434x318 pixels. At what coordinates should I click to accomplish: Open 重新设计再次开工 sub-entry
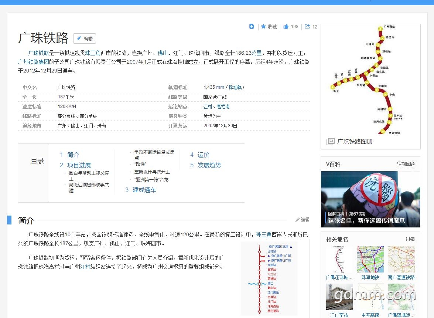pyautogui.click(x=152, y=172)
